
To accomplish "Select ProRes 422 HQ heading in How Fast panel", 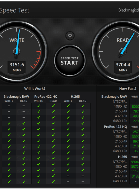I will 116,127.
